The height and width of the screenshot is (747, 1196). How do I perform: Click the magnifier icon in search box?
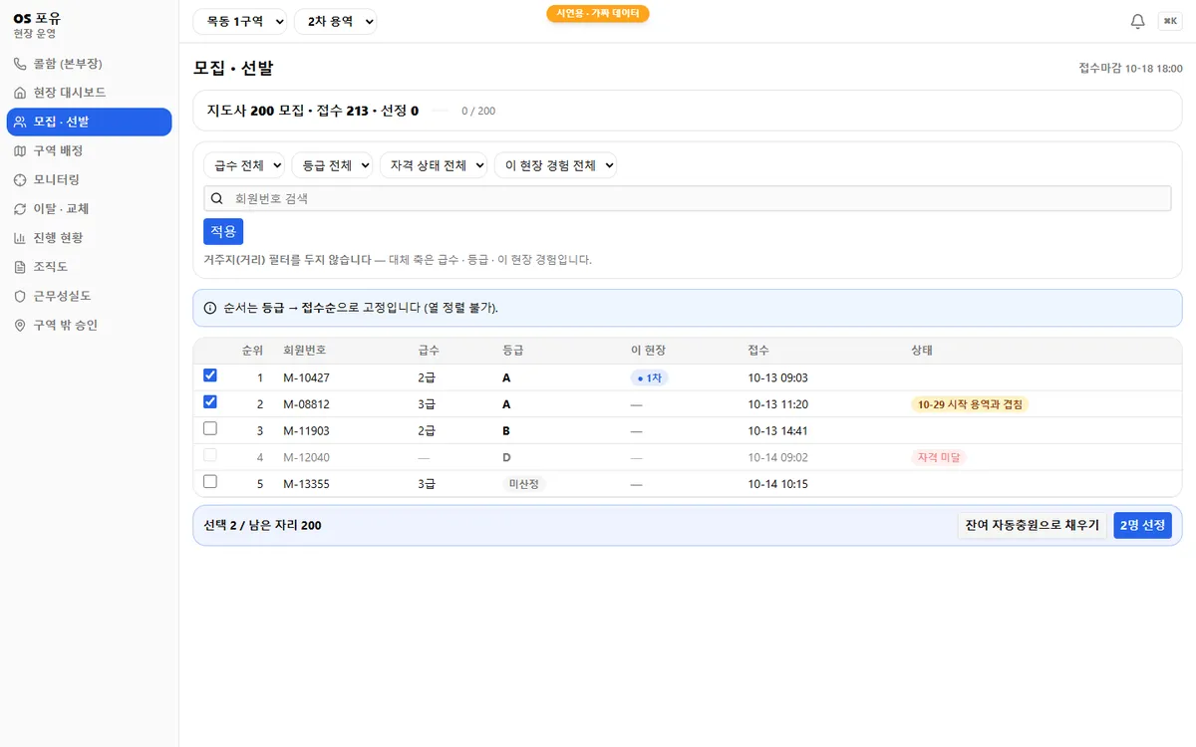[x=217, y=198]
